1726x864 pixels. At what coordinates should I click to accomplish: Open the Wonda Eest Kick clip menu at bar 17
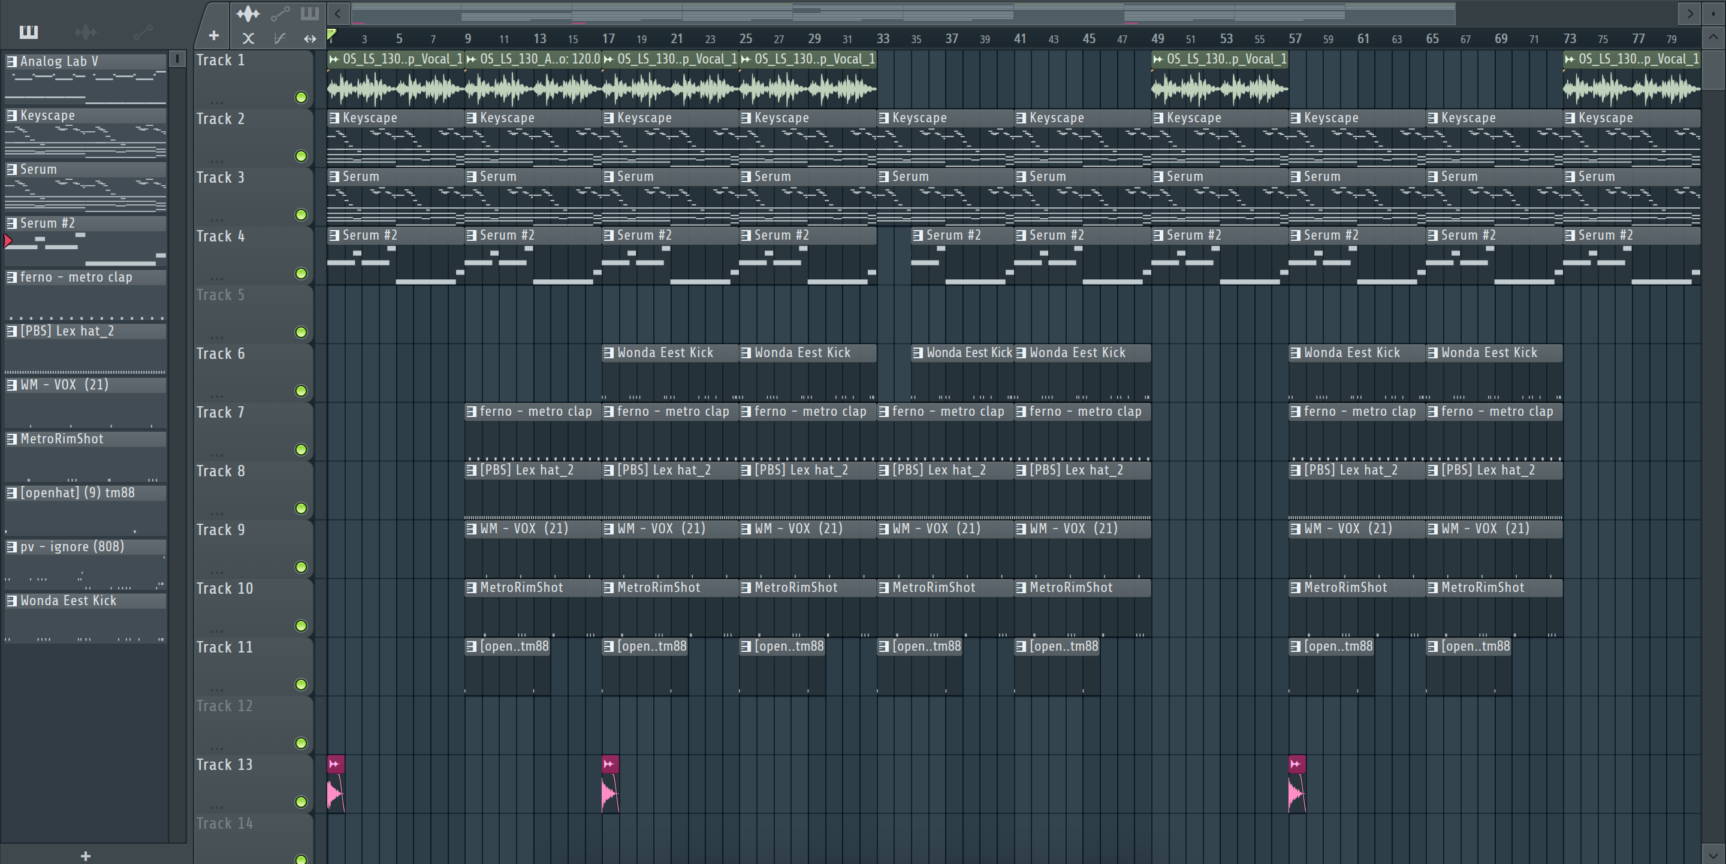pyautogui.click(x=608, y=353)
